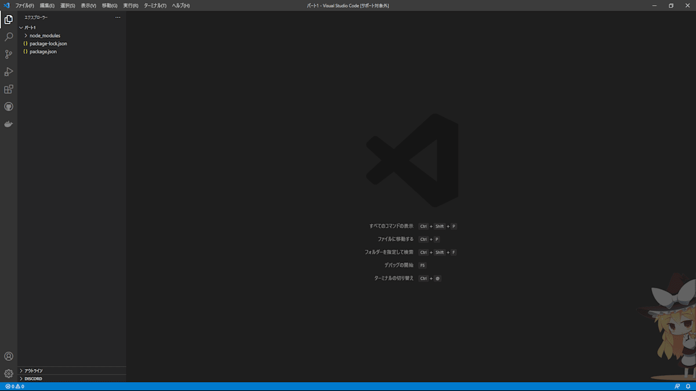Click the VS Code logo in title bar
This screenshot has width=696, height=391.
6,5
